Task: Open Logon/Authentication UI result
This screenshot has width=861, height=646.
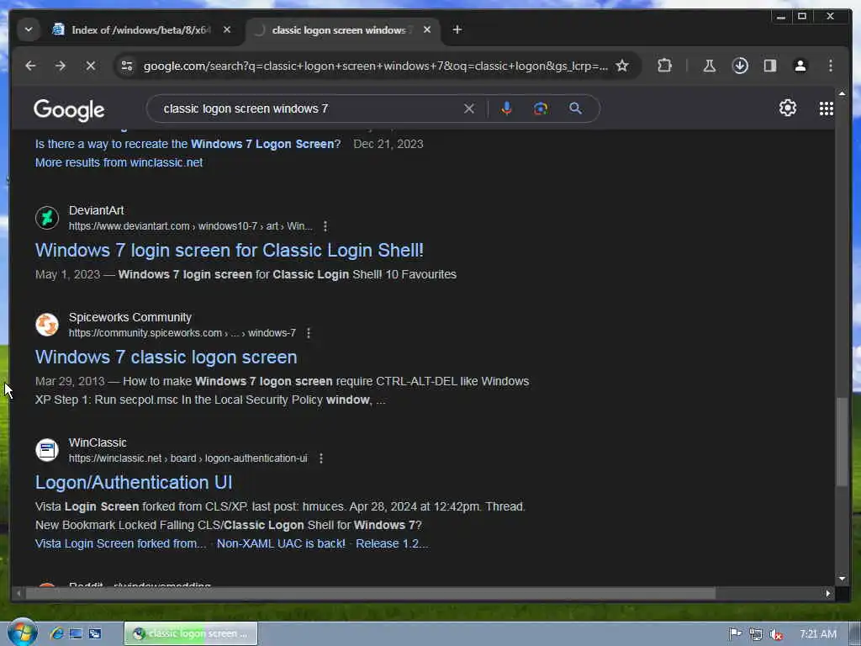Action: (134, 482)
